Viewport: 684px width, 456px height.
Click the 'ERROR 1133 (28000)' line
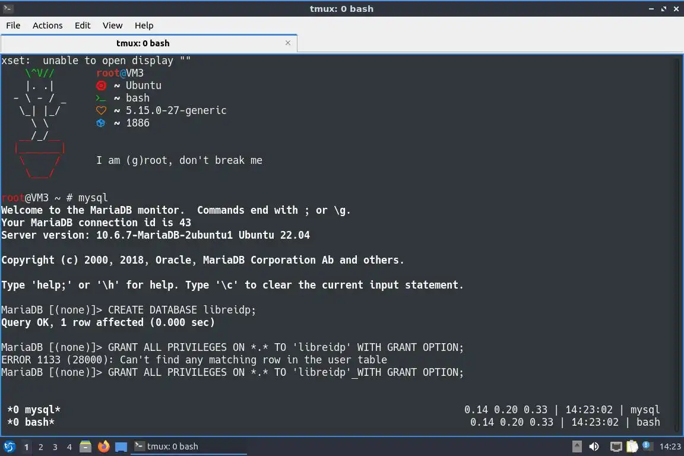click(194, 360)
